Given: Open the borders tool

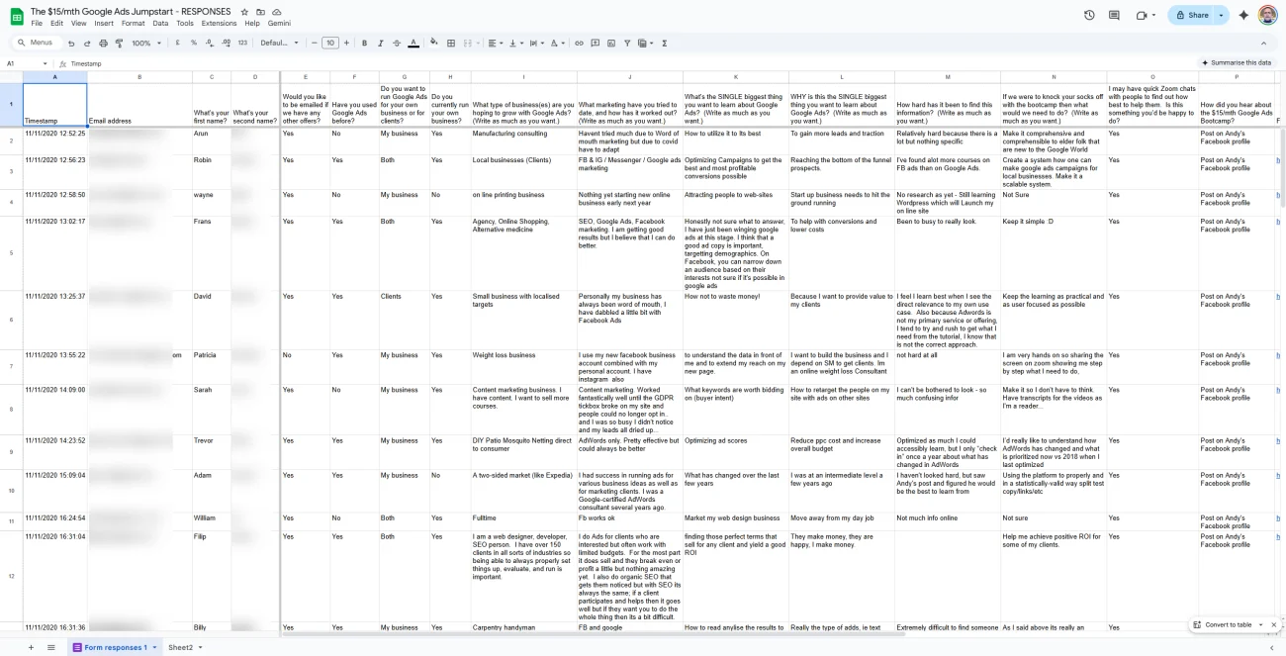Looking at the screenshot, I should pyautogui.click(x=451, y=44).
